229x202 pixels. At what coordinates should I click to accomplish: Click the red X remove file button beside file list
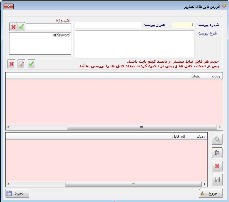click(217, 166)
